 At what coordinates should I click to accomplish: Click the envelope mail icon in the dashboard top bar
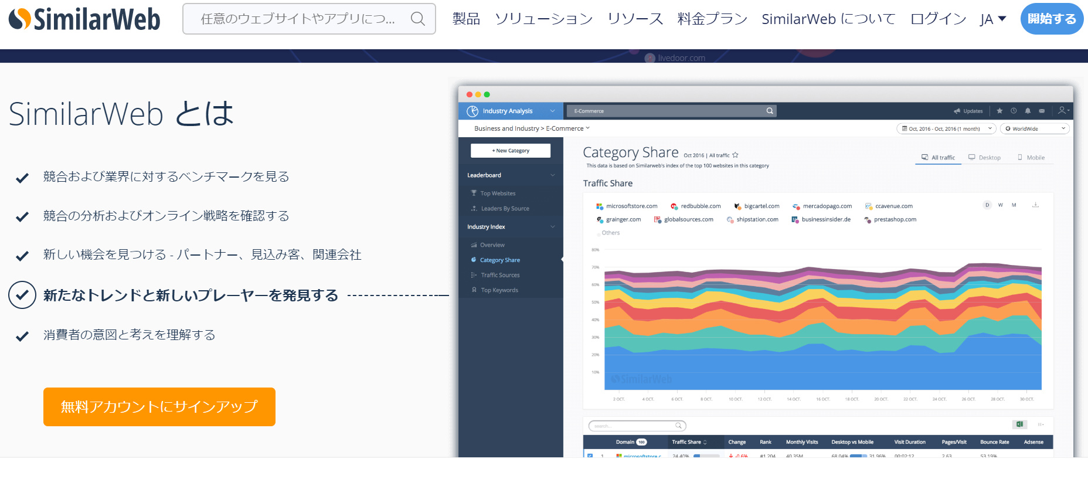tap(1042, 110)
